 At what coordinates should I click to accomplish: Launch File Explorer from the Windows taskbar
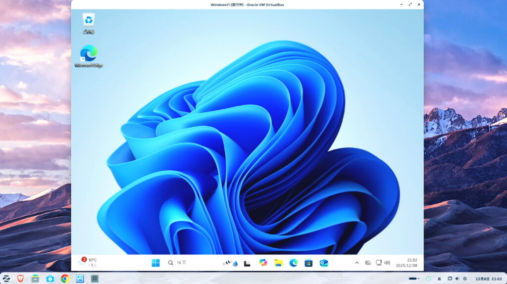click(278, 263)
